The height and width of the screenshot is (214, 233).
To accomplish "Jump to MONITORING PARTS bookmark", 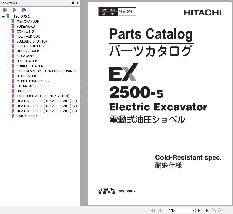I will (x=33, y=81).
